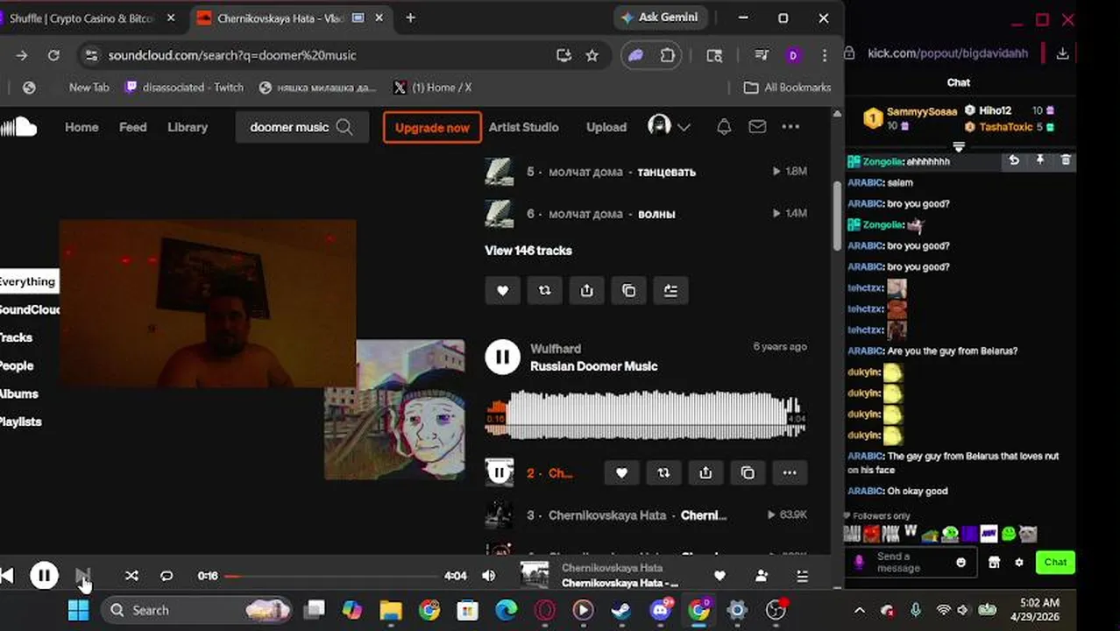Open the Wulfhard artist link
Image resolution: width=1120 pixels, height=631 pixels.
556,349
